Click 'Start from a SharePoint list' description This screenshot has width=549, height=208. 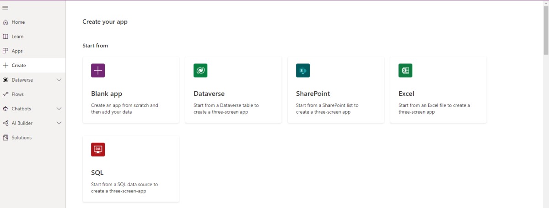tap(327, 109)
